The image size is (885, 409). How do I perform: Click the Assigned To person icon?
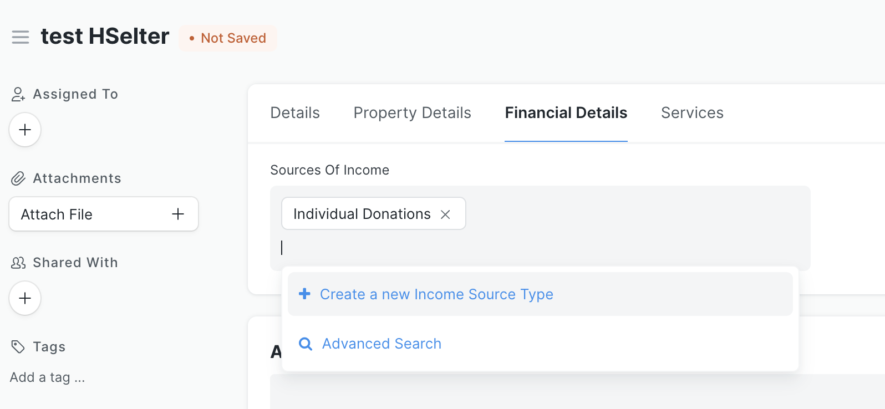click(x=17, y=94)
